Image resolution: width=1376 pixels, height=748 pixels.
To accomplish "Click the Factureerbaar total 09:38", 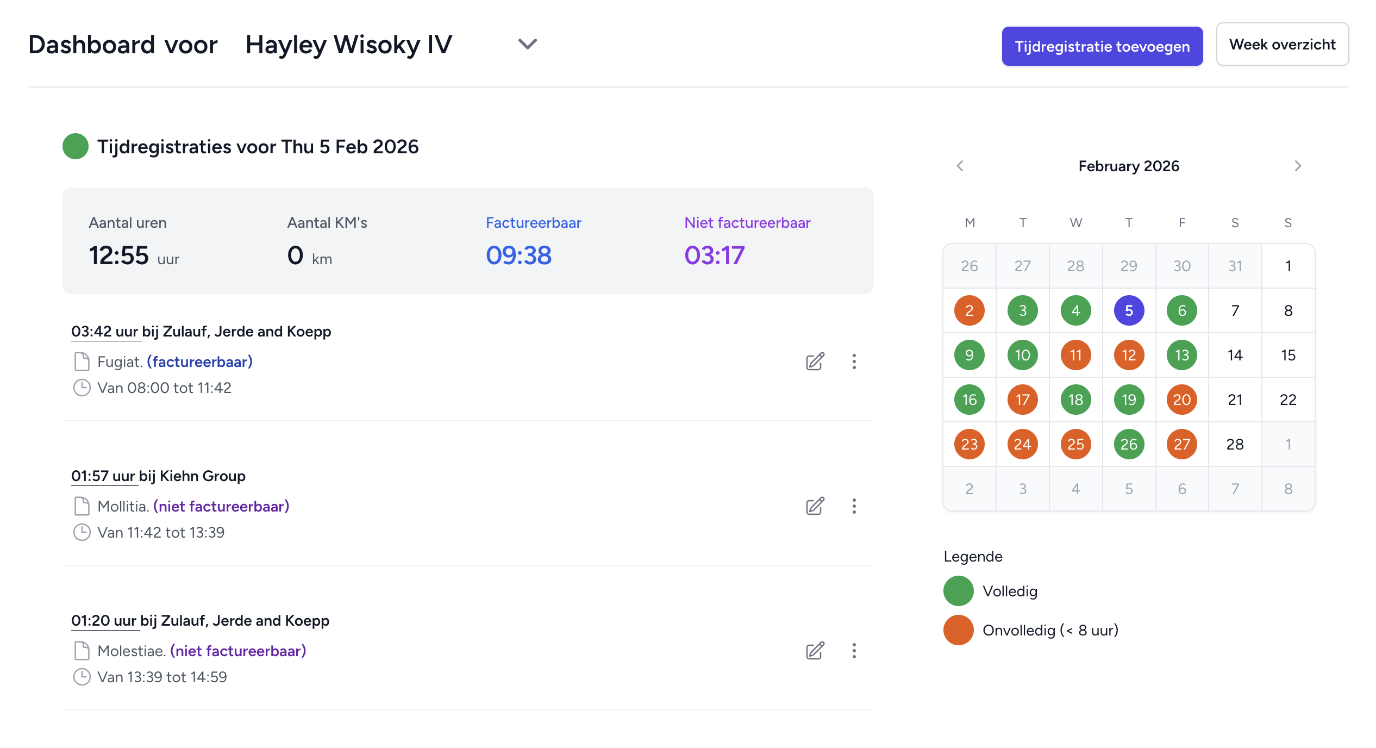I will coord(518,255).
